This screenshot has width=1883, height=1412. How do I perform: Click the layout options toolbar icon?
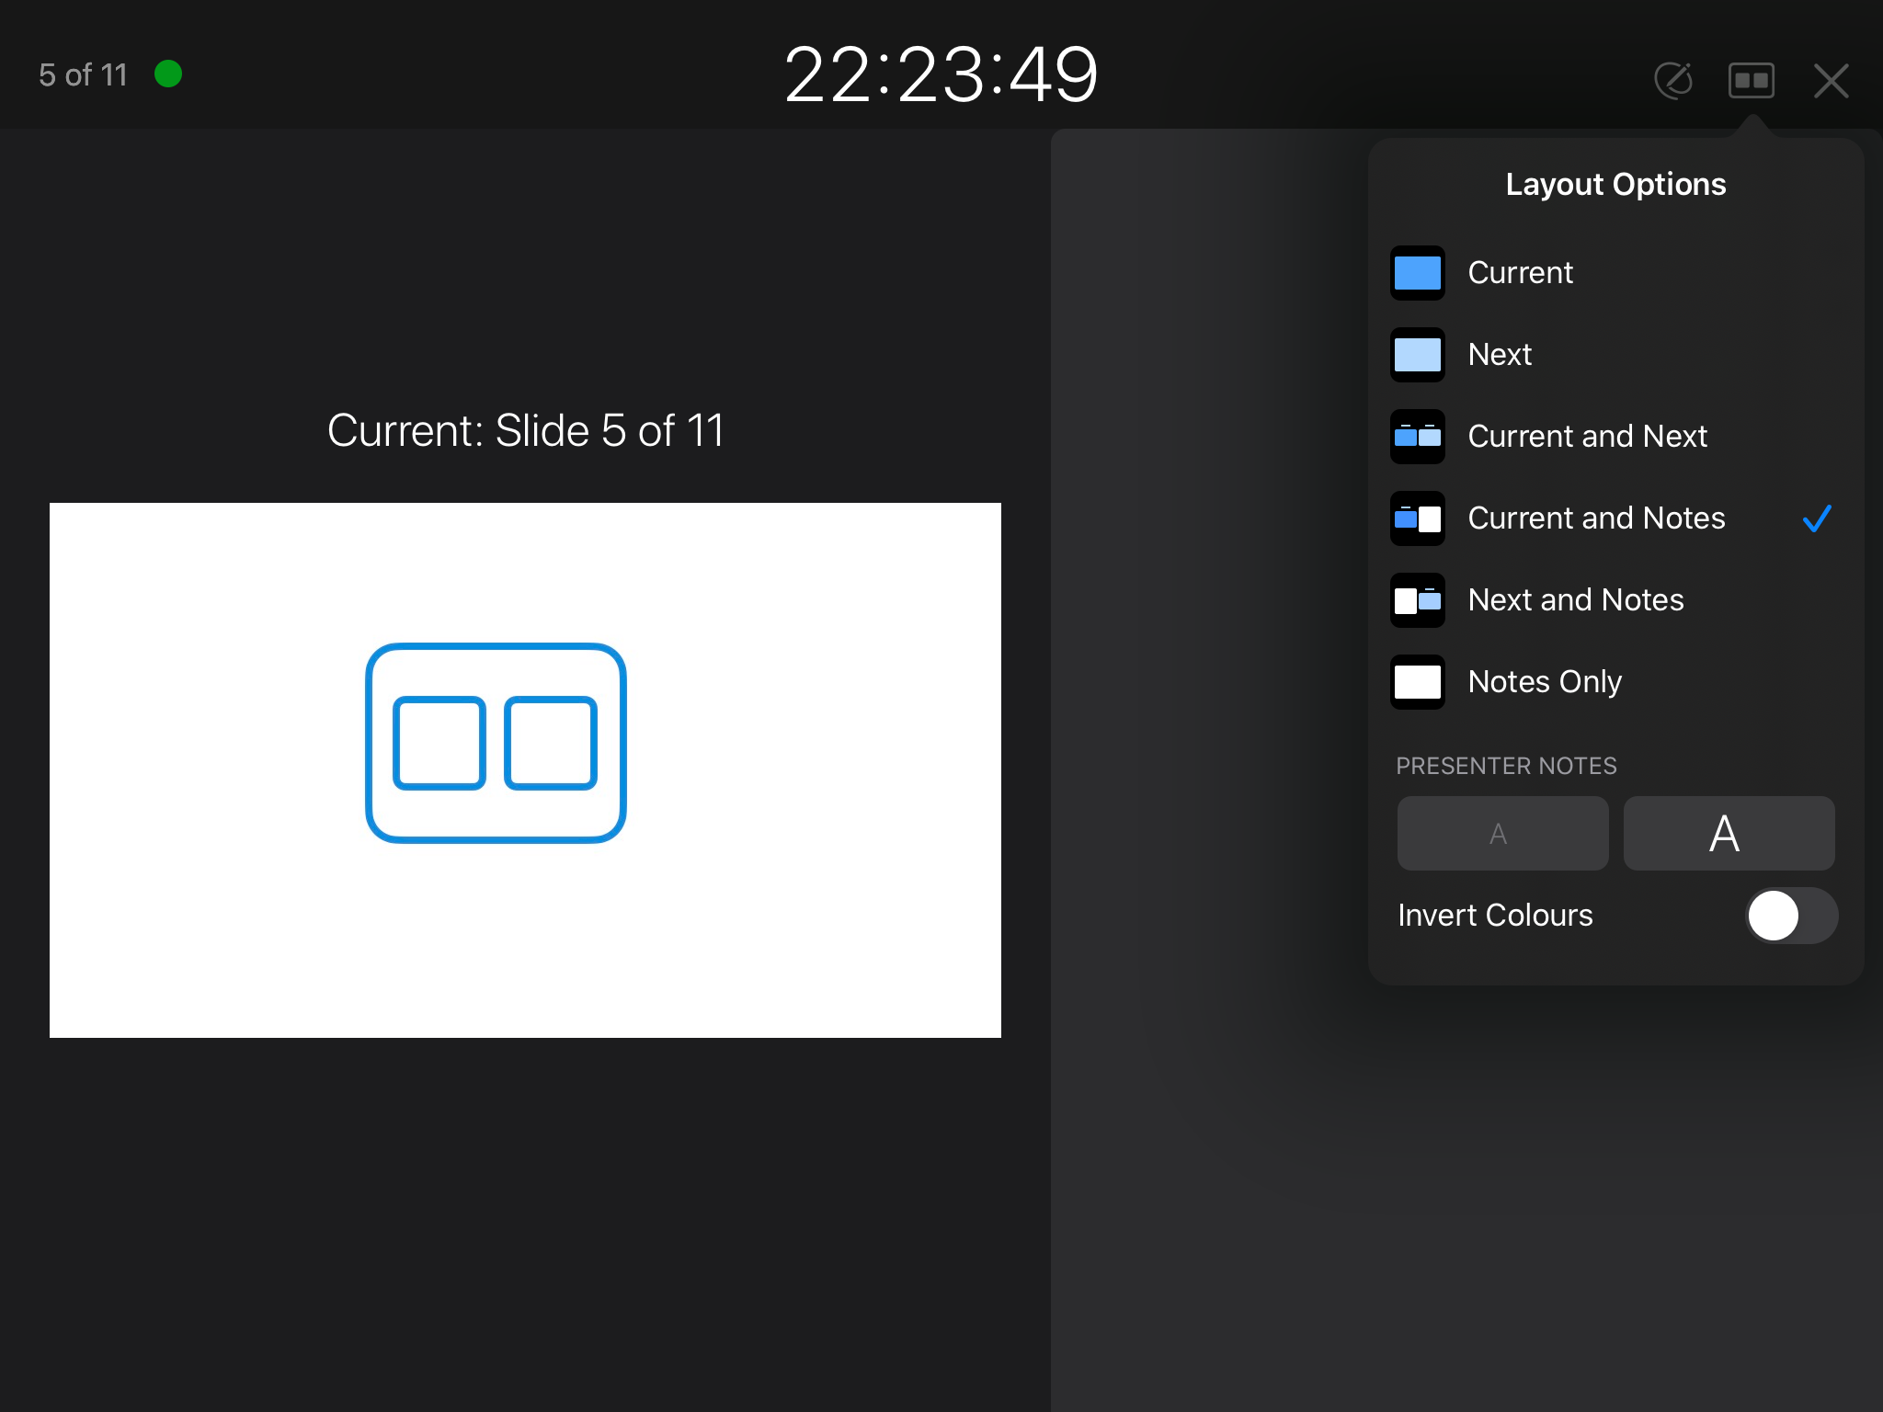(1751, 80)
